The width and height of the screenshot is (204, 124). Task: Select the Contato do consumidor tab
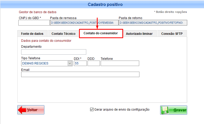point(101,33)
